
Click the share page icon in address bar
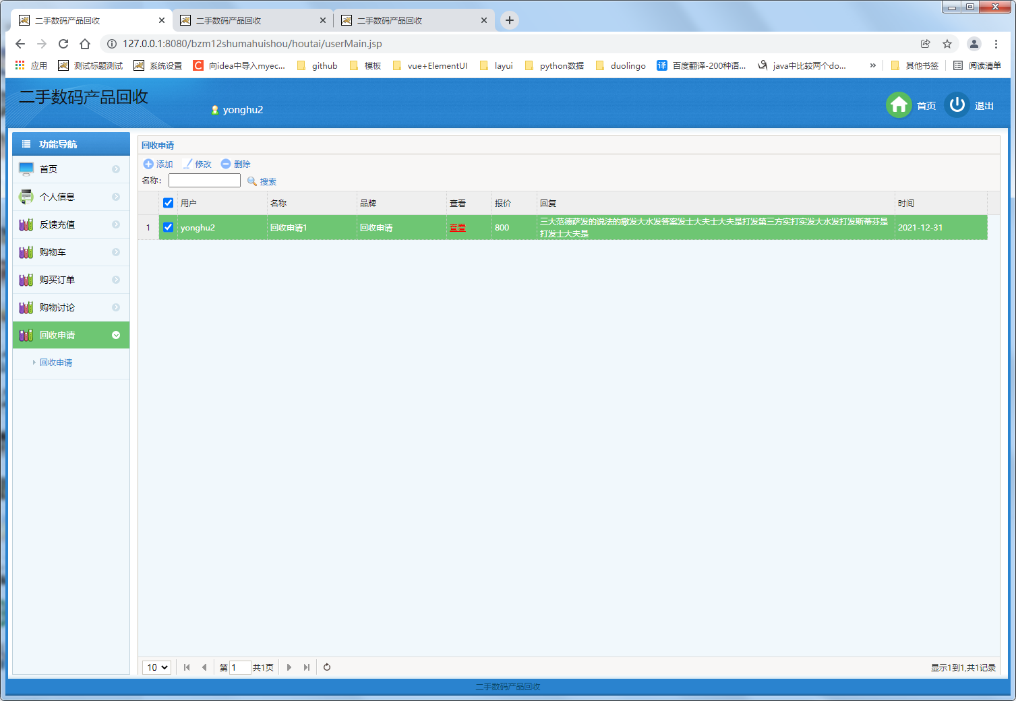pos(926,44)
